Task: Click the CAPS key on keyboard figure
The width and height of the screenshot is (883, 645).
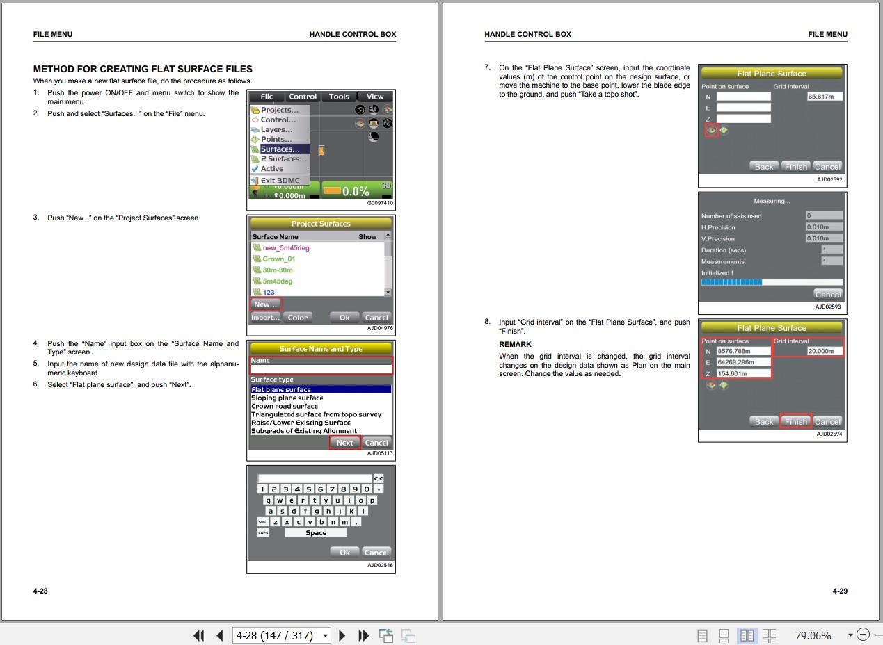Action: pyautogui.click(x=263, y=532)
